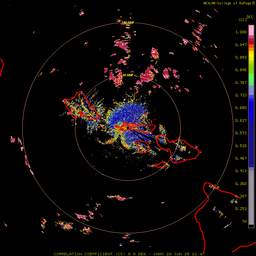
Task: Select the 0.573 scale value
Action: tap(241, 133)
